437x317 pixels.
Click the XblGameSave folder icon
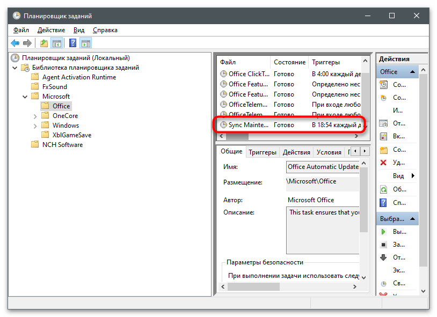[x=45, y=135]
